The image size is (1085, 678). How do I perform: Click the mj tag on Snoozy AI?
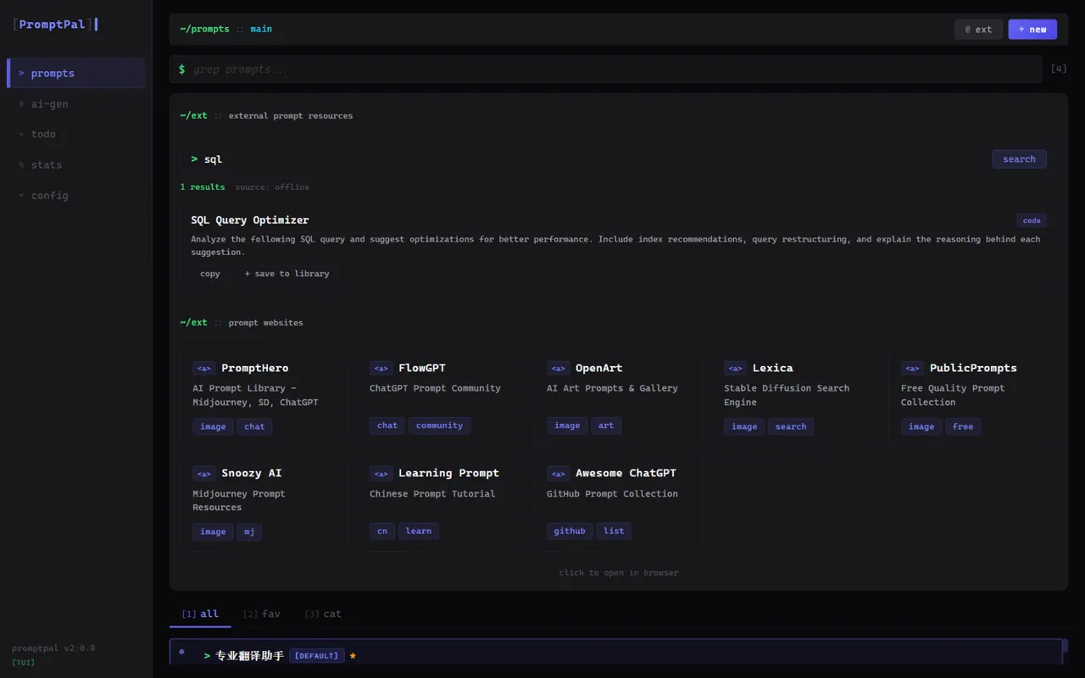pos(249,531)
